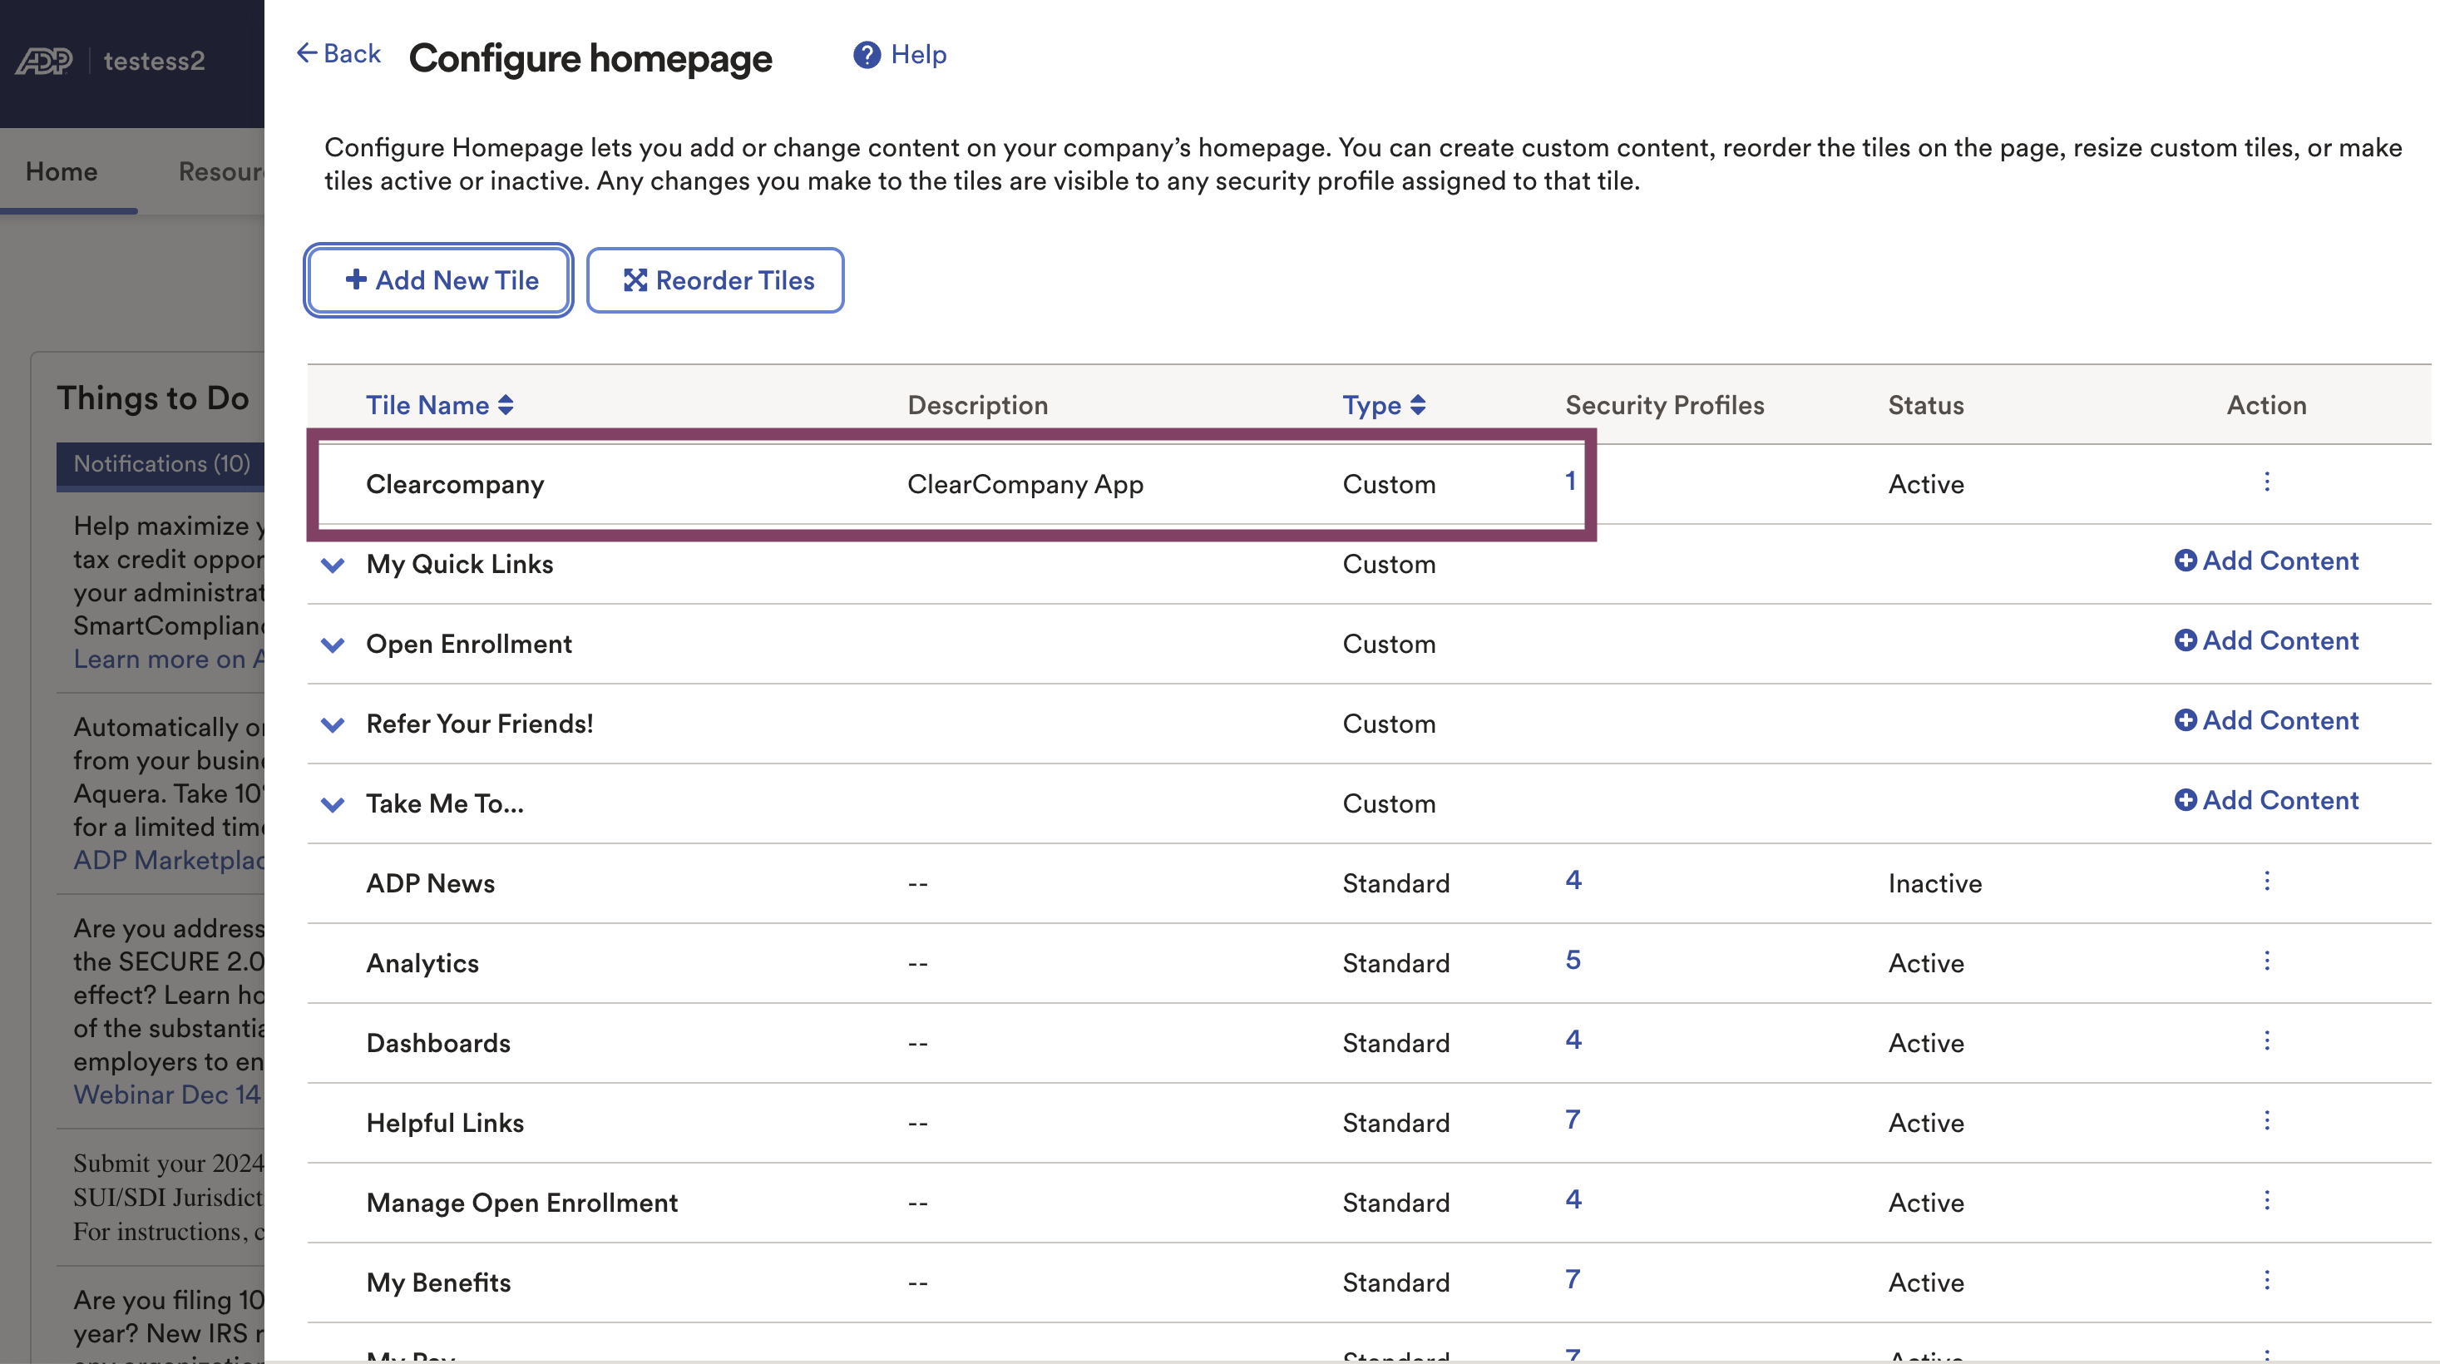
Task: Open security profiles count for ADP News
Action: coord(1573,881)
